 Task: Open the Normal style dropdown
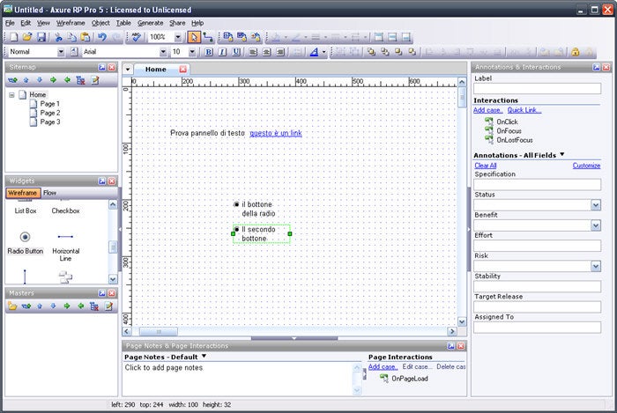(x=61, y=52)
